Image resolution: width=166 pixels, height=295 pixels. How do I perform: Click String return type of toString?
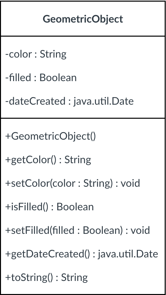pos(74,278)
